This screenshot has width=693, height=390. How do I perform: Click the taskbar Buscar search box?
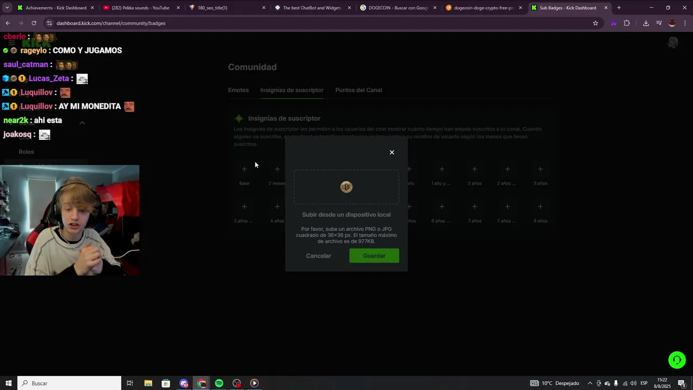pos(69,383)
